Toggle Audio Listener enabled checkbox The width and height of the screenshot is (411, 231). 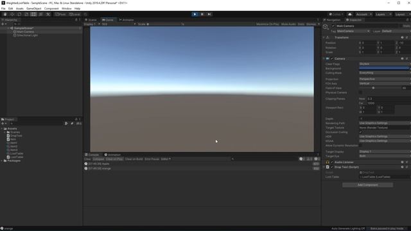pos(332,162)
